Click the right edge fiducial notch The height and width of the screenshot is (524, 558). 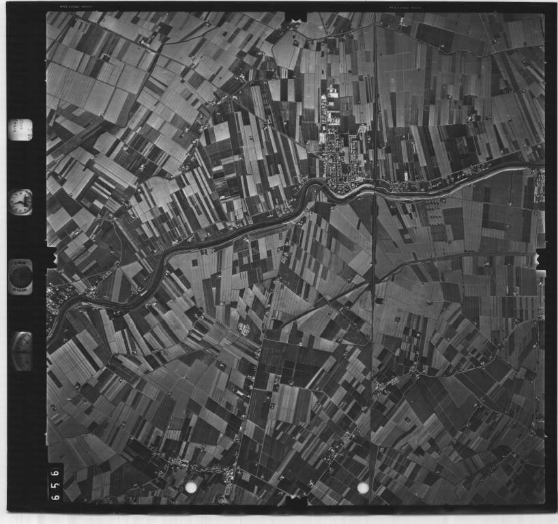click(x=540, y=259)
